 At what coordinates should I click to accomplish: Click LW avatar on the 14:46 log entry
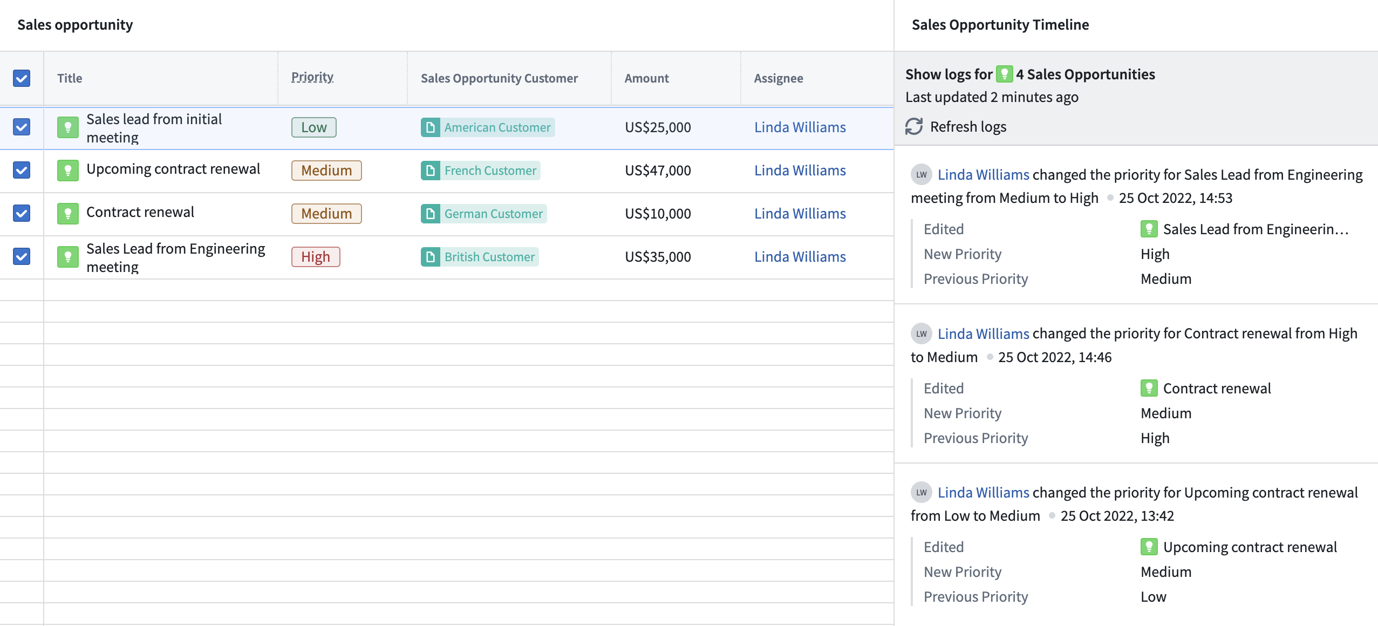[x=922, y=334]
